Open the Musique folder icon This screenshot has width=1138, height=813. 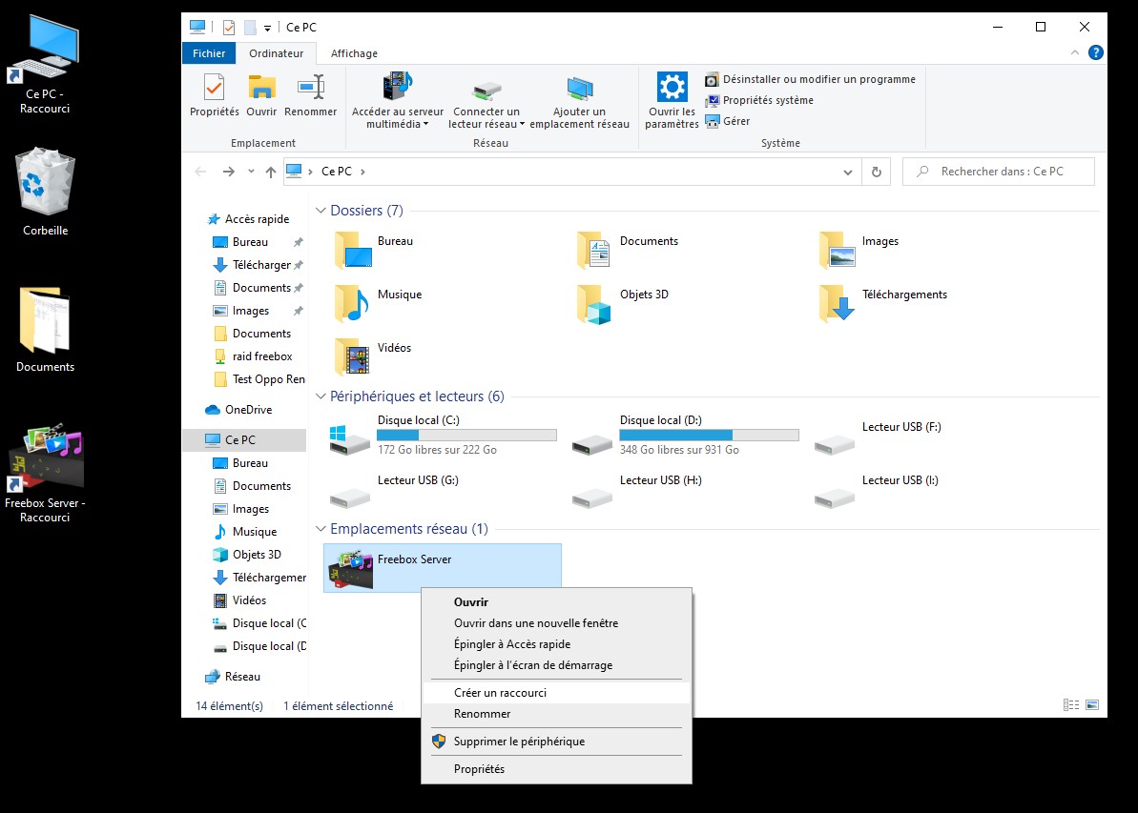click(352, 304)
